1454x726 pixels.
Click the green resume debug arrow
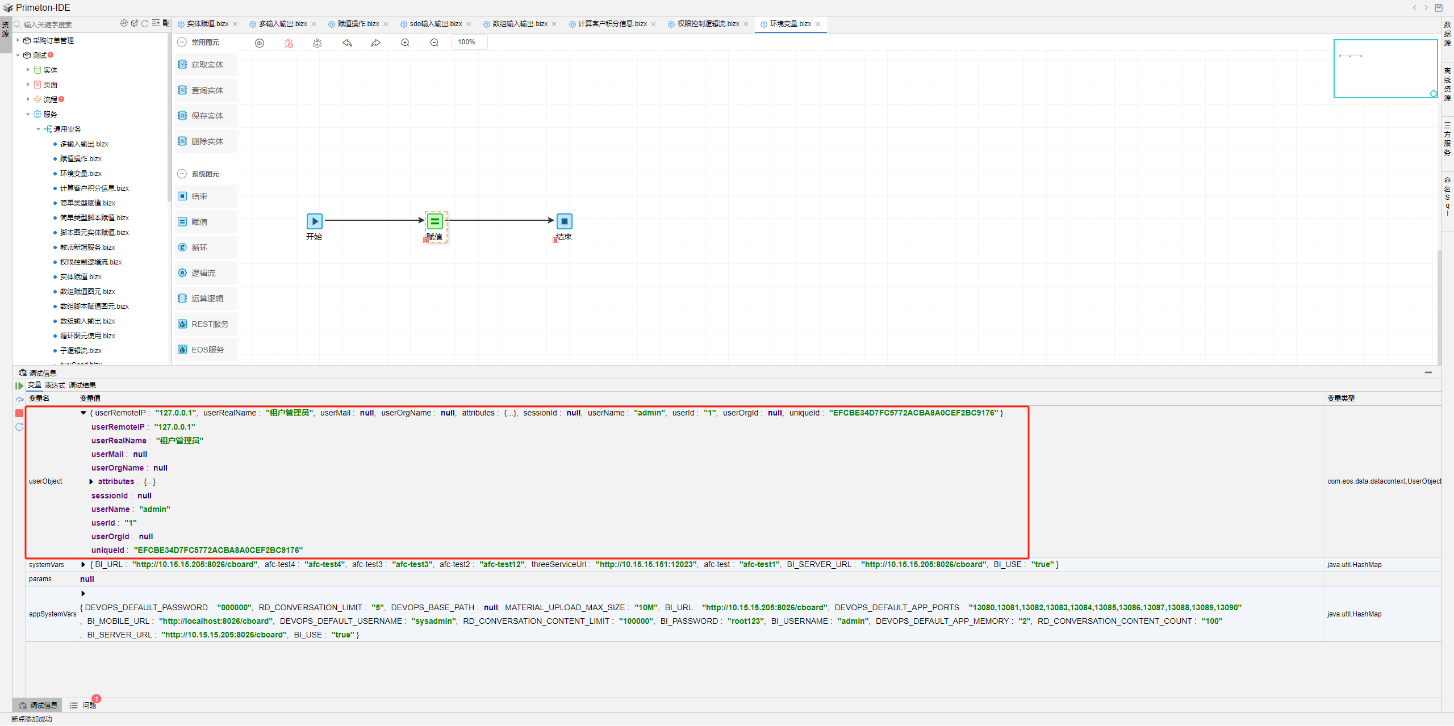tap(19, 386)
